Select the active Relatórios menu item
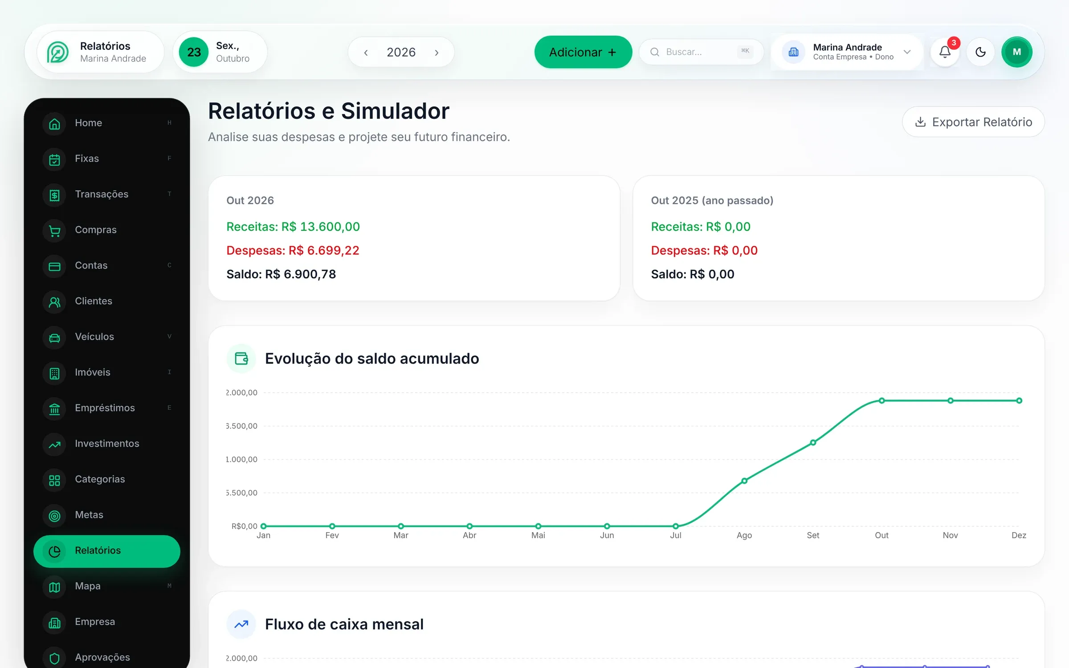Viewport: 1069px width, 668px height. click(107, 551)
